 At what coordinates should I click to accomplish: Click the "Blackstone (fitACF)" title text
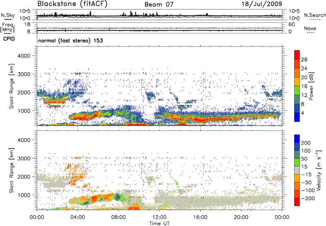73,4
